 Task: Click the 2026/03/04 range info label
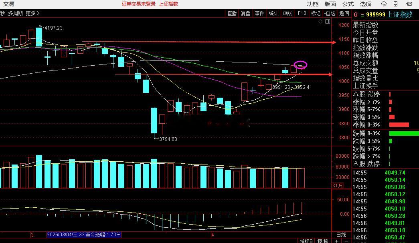coord(84,235)
